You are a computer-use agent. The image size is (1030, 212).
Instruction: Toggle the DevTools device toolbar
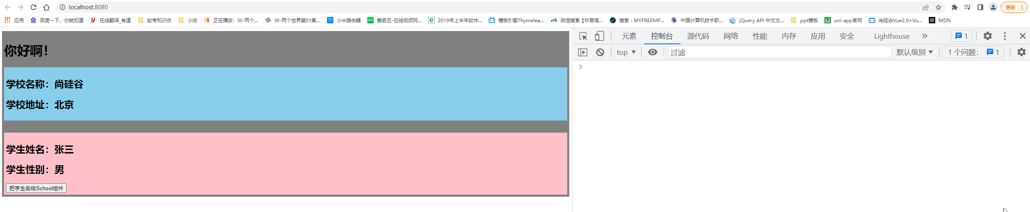click(599, 36)
